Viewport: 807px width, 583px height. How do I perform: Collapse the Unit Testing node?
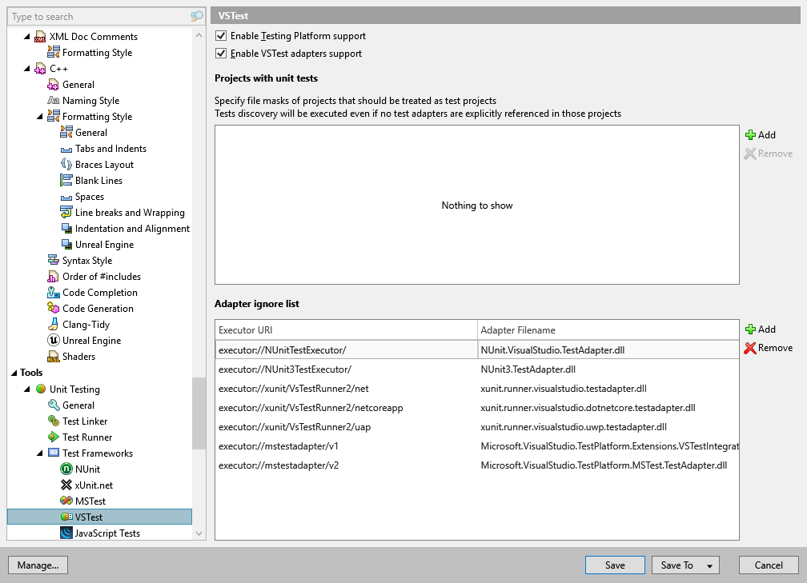26,389
